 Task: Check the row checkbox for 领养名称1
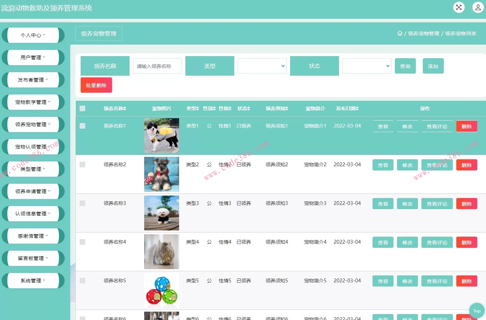[x=82, y=126]
